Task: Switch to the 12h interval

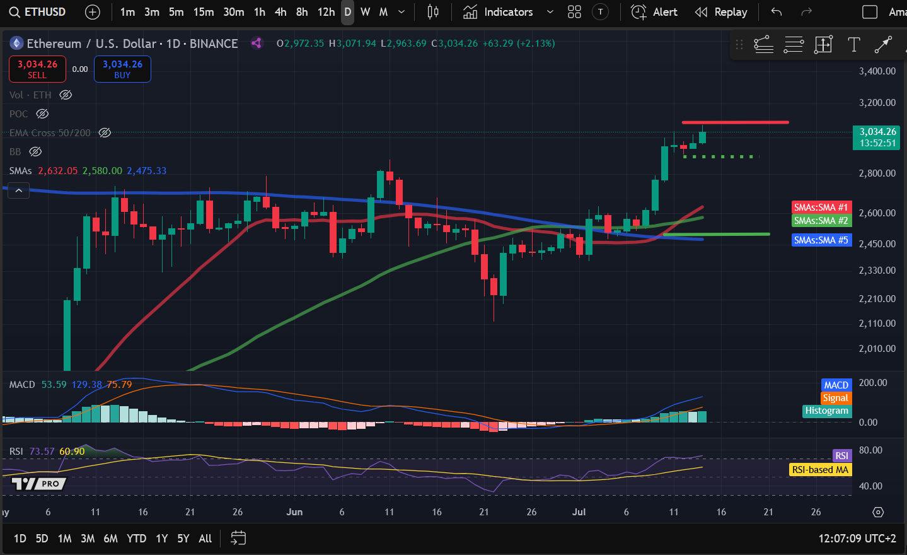Action: 326,12
